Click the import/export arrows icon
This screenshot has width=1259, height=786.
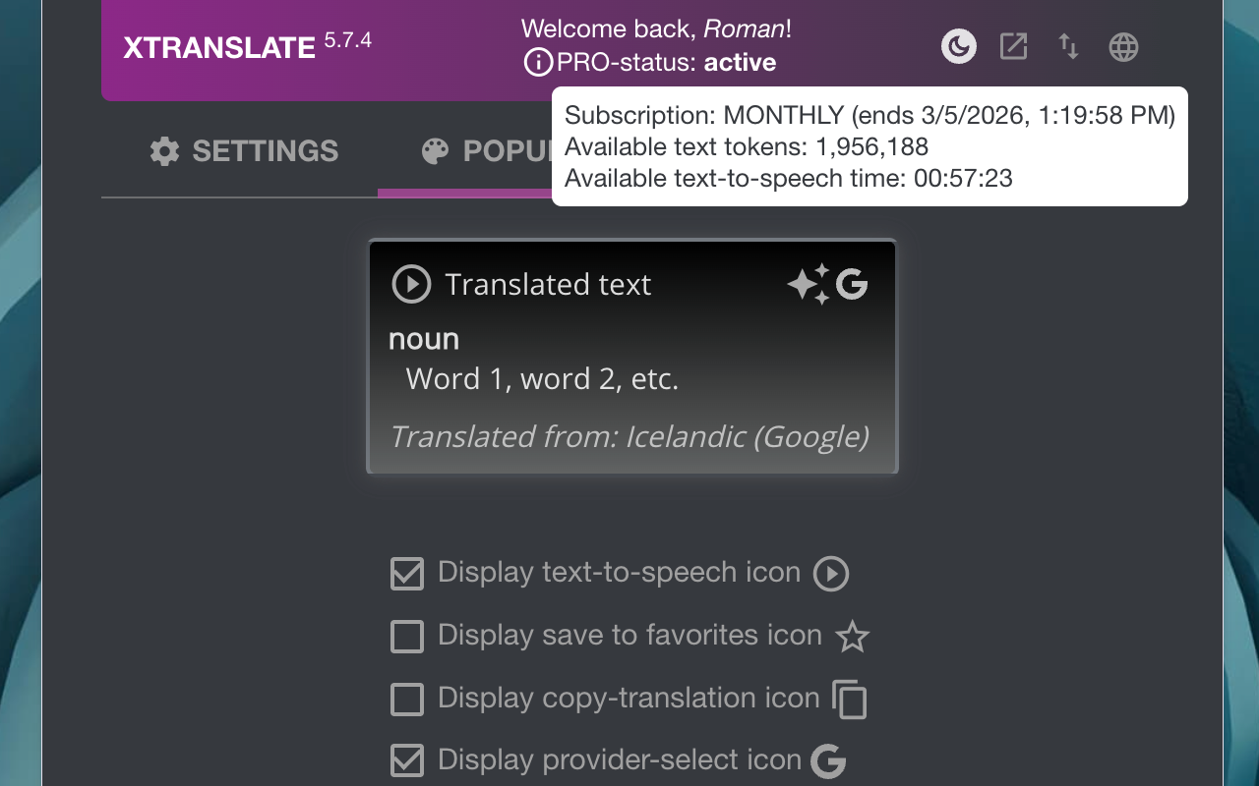[1068, 46]
